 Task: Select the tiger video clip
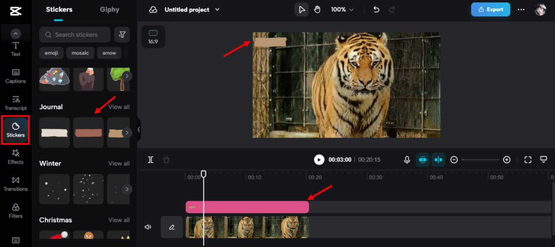(247, 227)
